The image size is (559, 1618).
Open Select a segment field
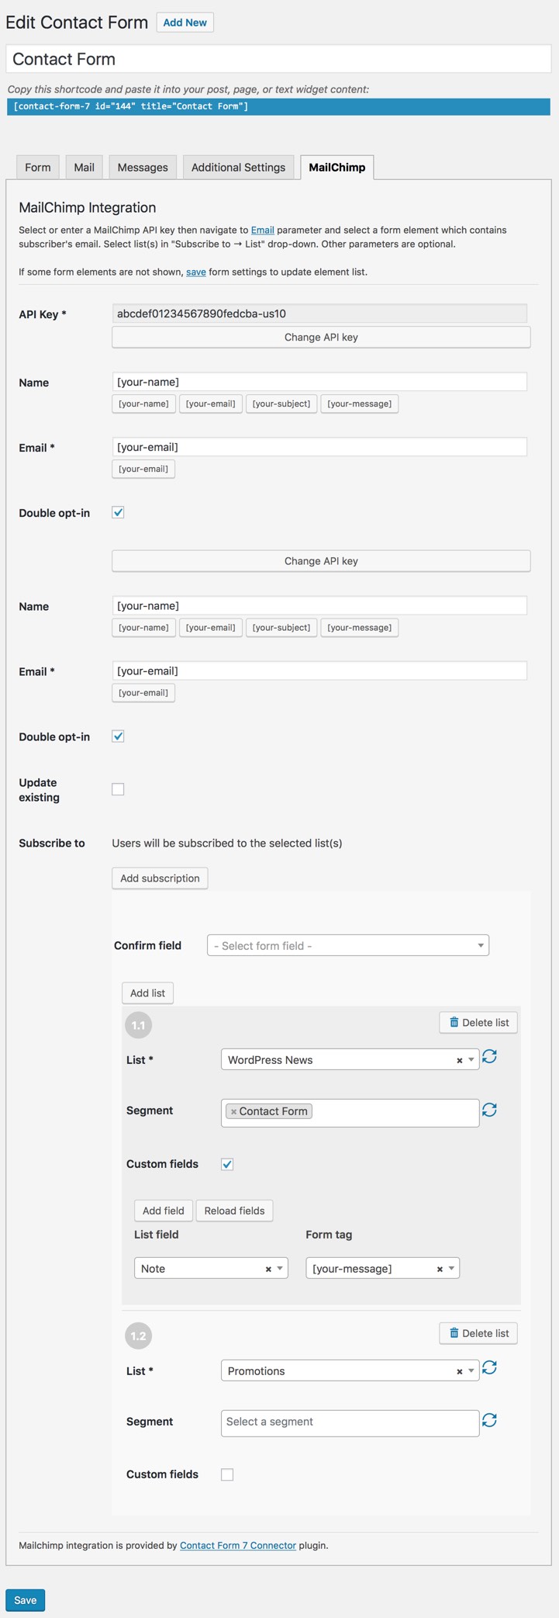(x=350, y=1422)
